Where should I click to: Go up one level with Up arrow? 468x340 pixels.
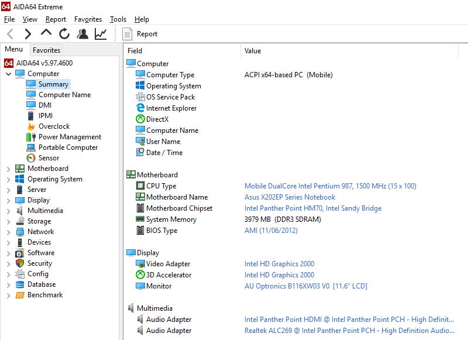[x=46, y=33]
